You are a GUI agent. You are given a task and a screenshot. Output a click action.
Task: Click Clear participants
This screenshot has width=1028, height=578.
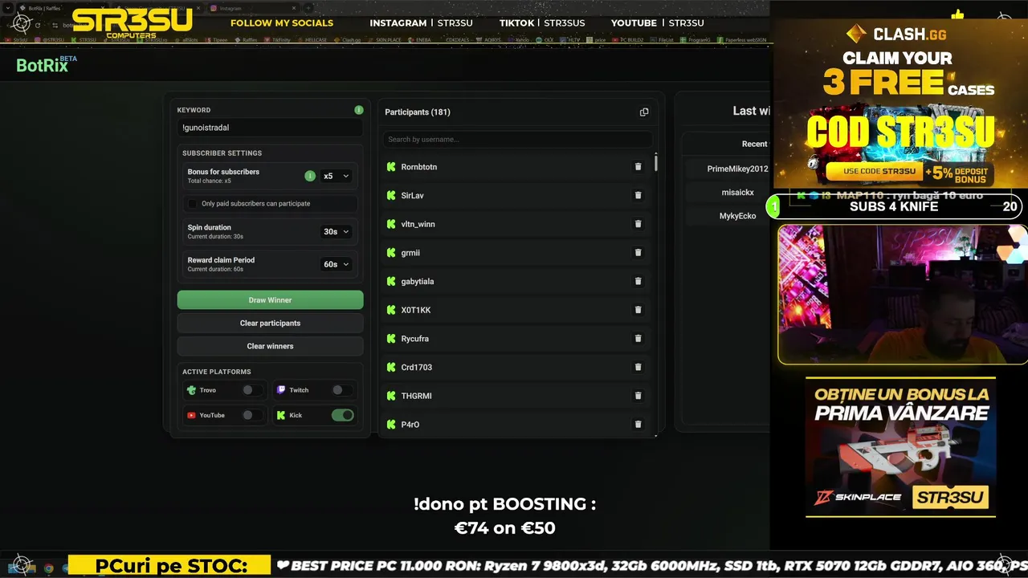270,323
